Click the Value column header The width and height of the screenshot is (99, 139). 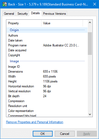(62, 23)
